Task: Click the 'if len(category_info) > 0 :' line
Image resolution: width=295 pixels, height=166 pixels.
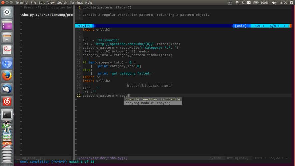Action: click(x=109, y=62)
